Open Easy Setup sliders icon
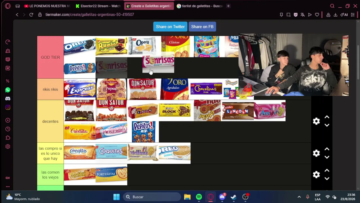Image resolution: width=360 pixels, height=203 pixels. click(353, 15)
